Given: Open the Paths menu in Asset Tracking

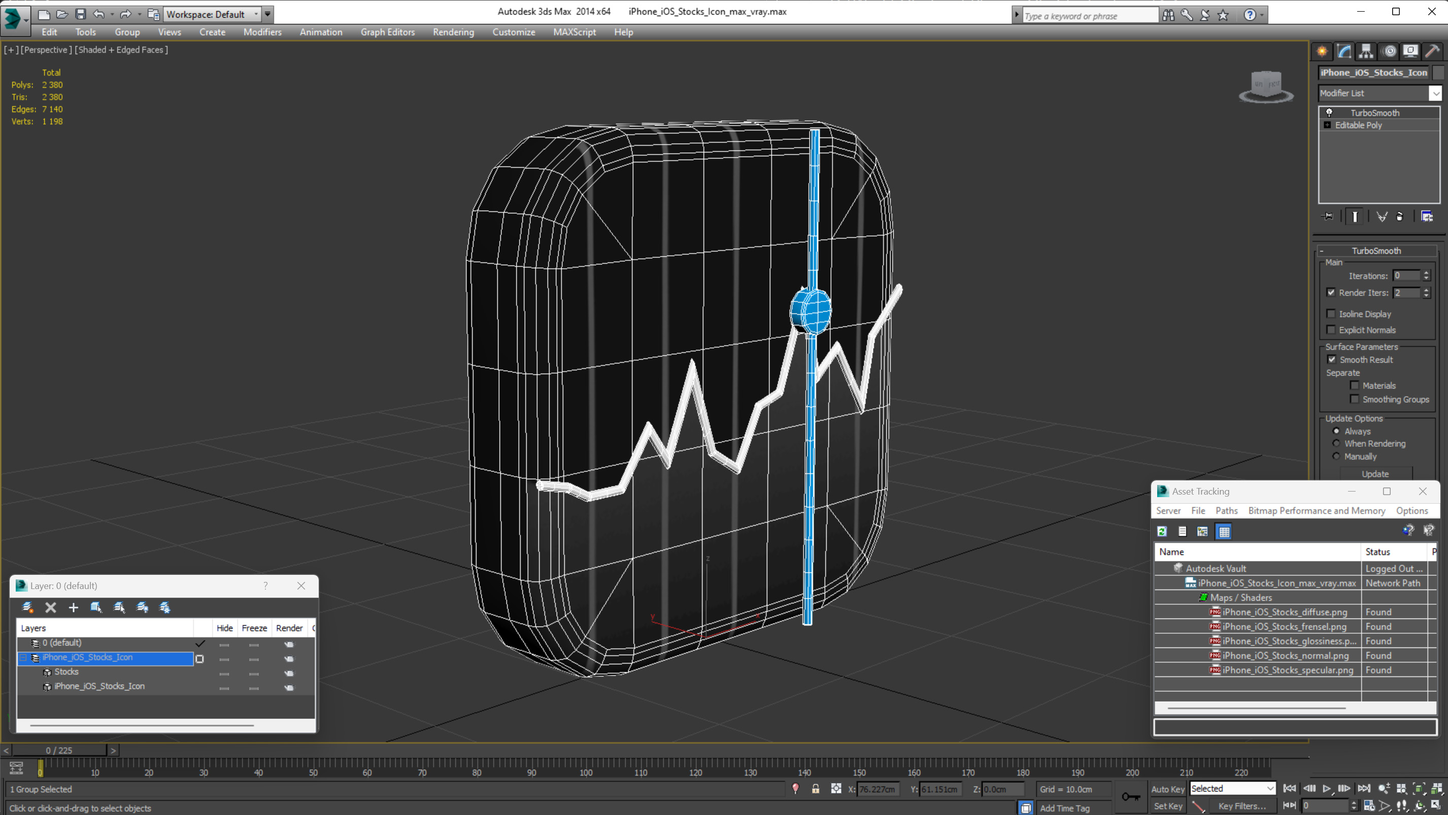Looking at the screenshot, I should (1226, 510).
